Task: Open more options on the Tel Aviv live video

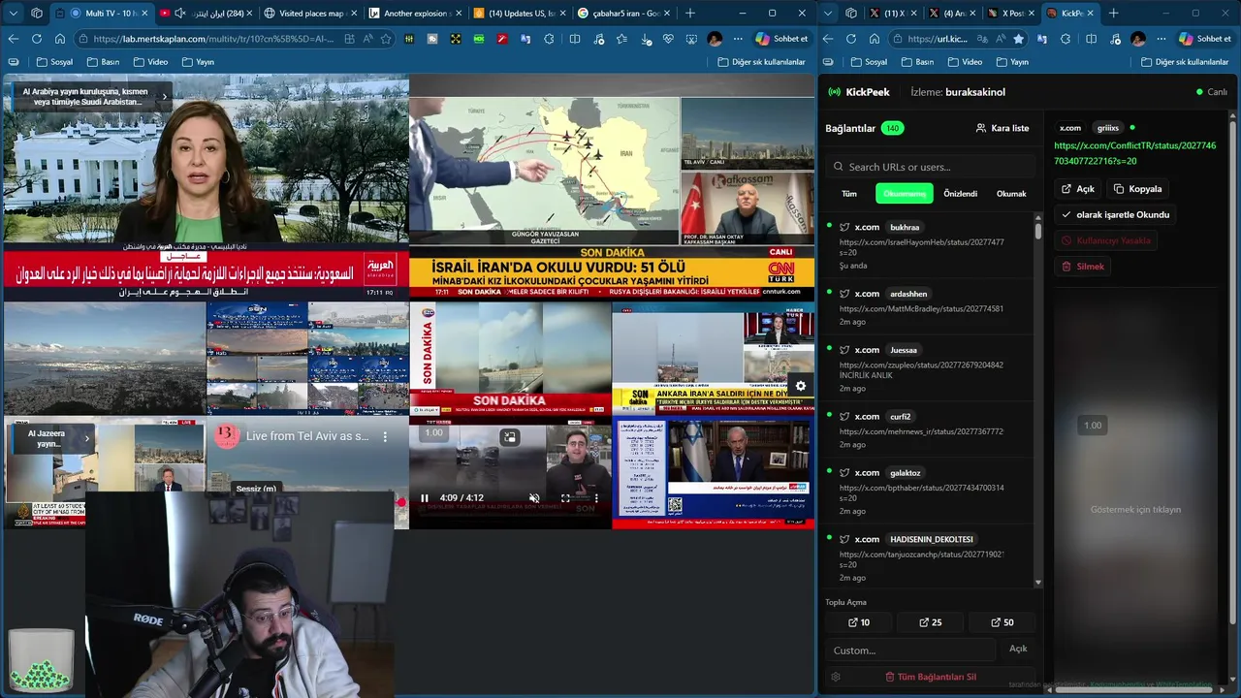Action: click(385, 437)
